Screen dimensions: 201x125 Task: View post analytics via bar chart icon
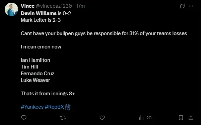tap(141, 118)
